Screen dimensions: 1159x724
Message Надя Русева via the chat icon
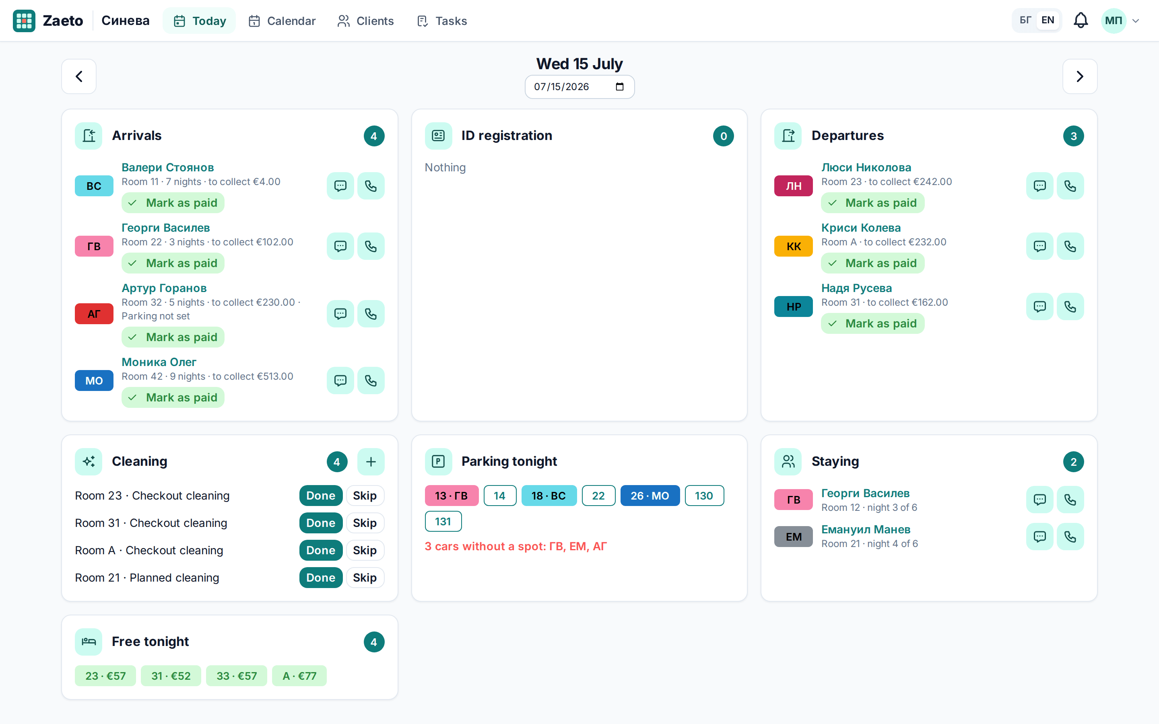[1039, 306]
